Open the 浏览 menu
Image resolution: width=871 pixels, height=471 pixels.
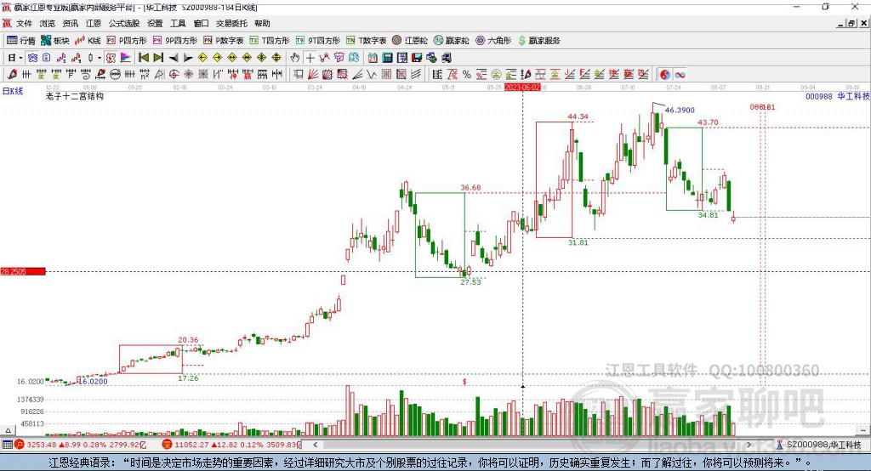[48, 23]
